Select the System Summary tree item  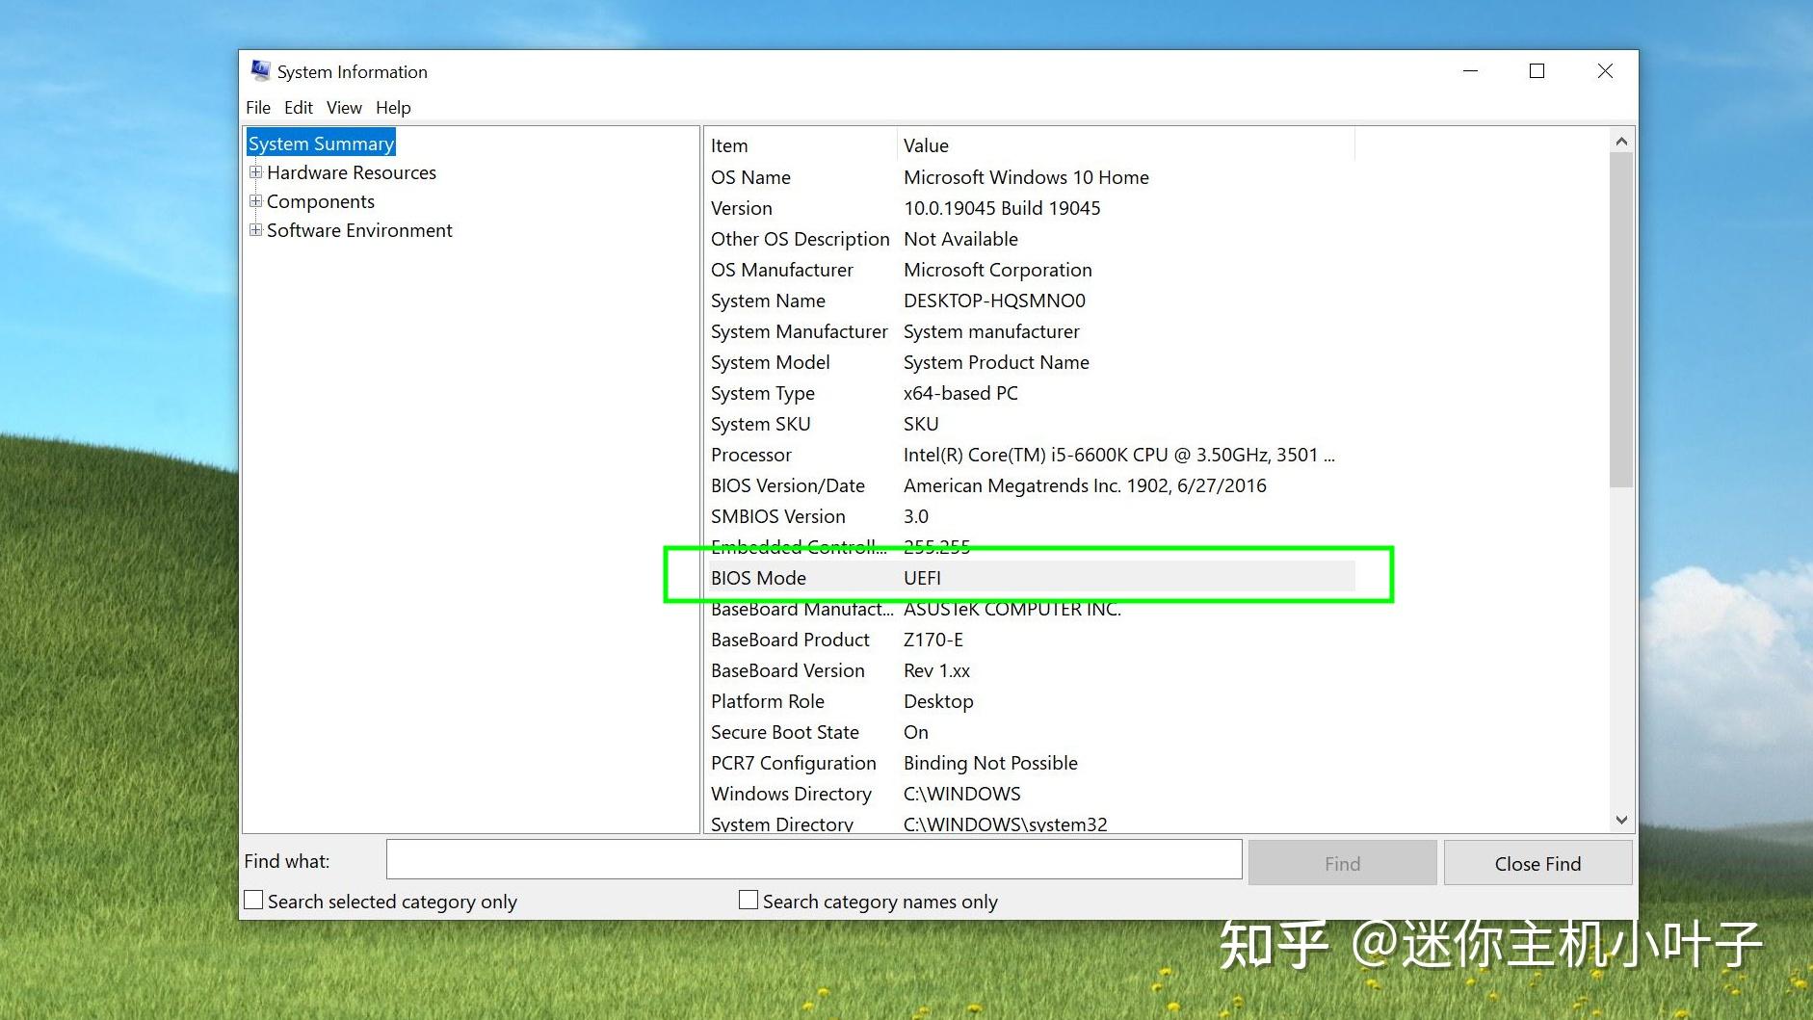click(321, 143)
